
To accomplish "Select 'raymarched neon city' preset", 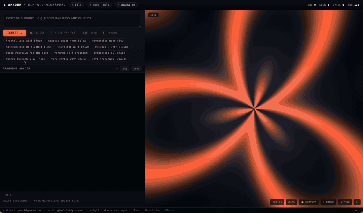I will click(x=108, y=41).
